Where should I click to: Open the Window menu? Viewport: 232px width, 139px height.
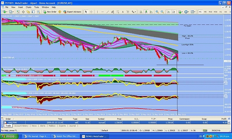(x=45, y=7)
